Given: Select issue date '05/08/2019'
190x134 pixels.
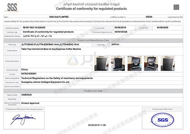Looking at the screenshot, I should (120, 27).
